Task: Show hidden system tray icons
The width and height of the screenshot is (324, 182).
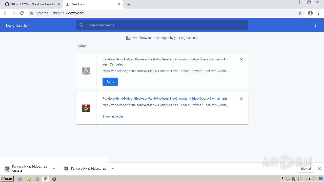Action: pyautogui.click(x=282, y=179)
